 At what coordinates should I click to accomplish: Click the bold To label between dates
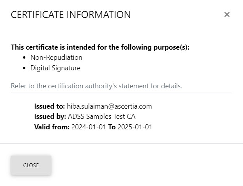112,127
